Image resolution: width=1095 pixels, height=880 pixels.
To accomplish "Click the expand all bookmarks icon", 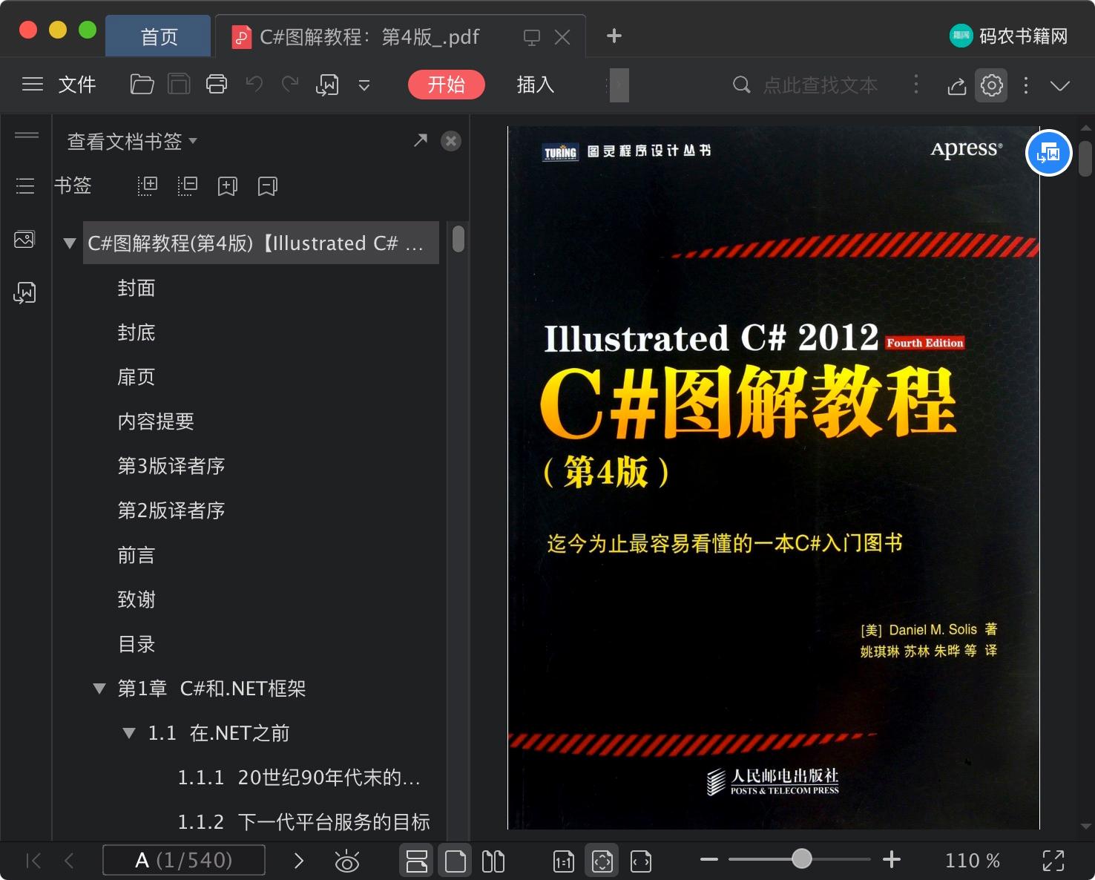I will [x=148, y=185].
